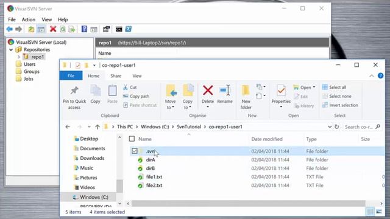Click the Search co-repo1-user1 box

point(363,127)
